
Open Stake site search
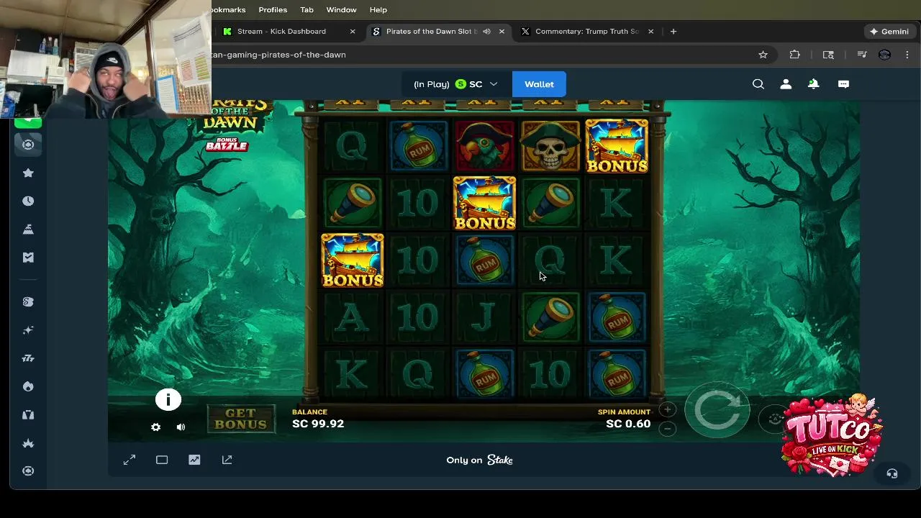point(758,84)
